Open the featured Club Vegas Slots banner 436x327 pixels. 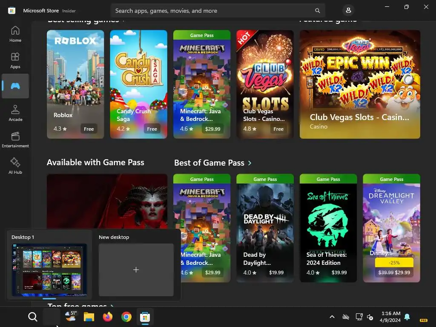click(360, 84)
